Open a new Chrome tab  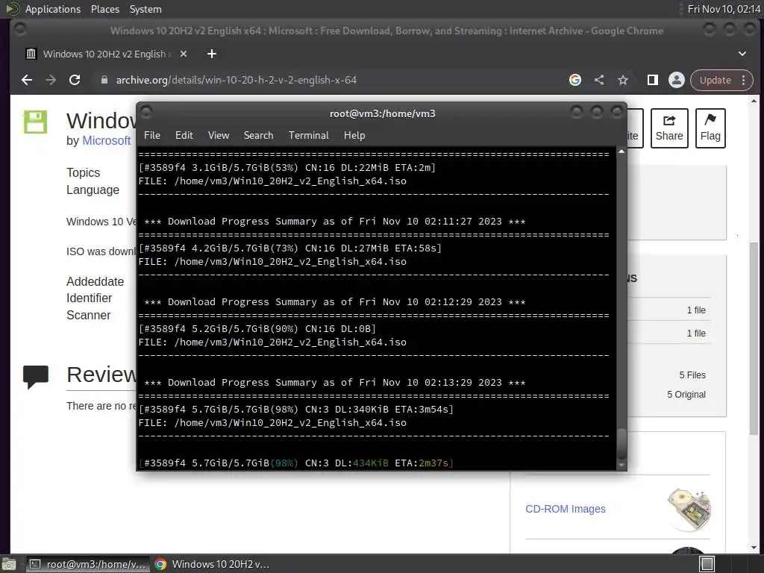pyautogui.click(x=211, y=54)
